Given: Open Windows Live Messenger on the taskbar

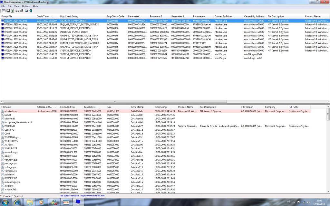Looking at the screenshot, I should (54, 202).
